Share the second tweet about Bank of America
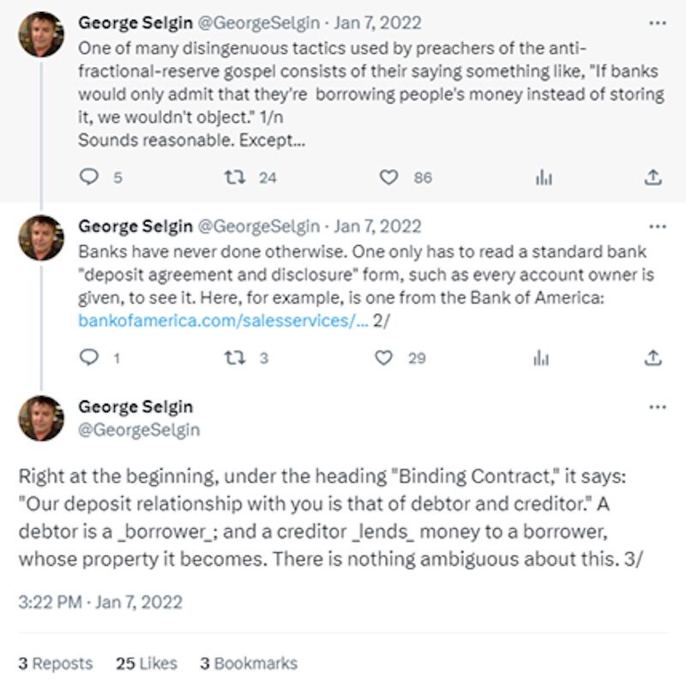The width and height of the screenshot is (686, 691). 653,358
